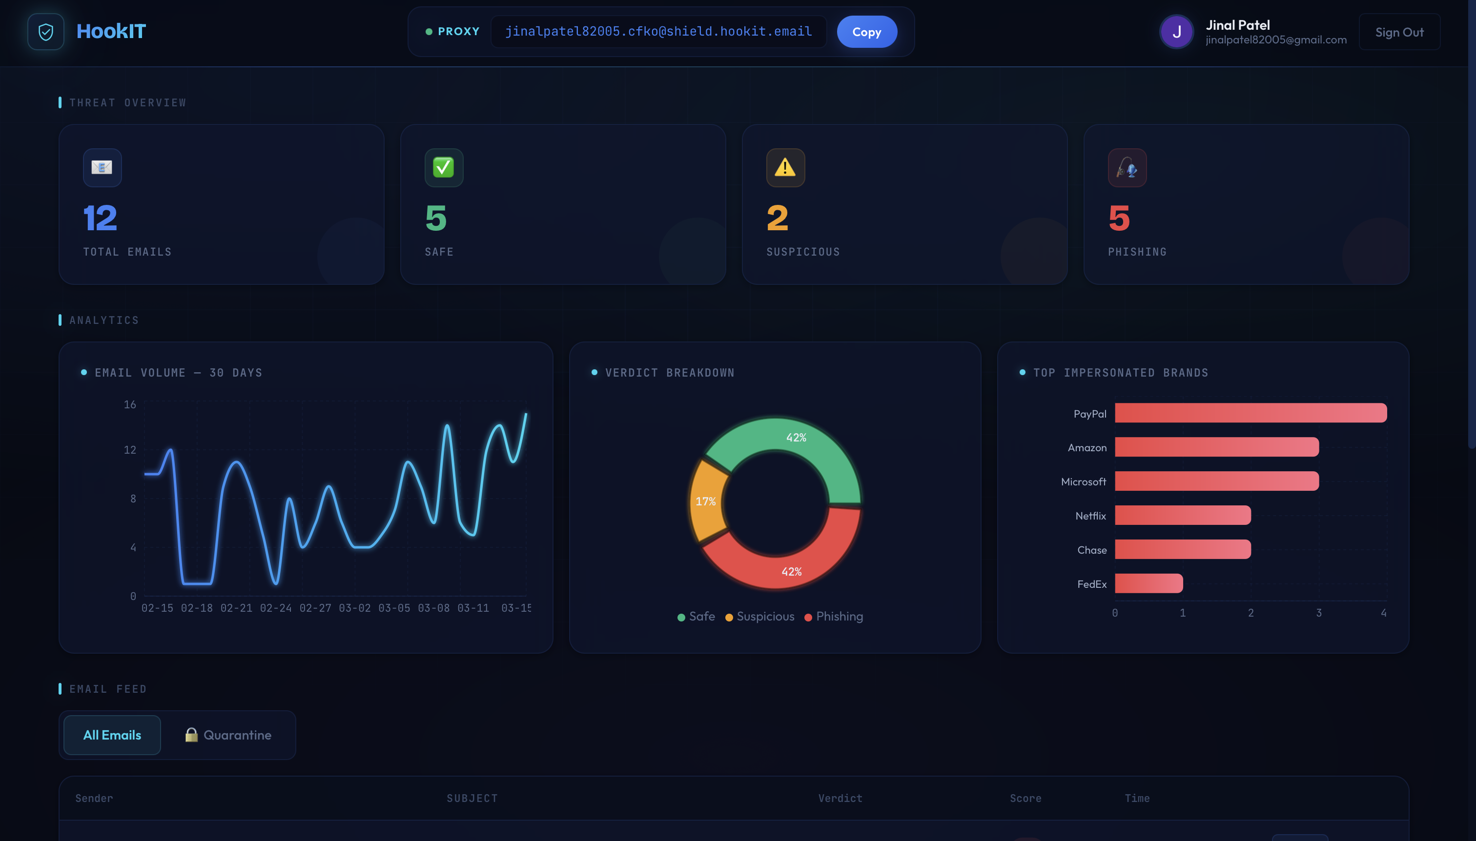
Task: Click the proxy email address field
Action: pyautogui.click(x=658, y=32)
